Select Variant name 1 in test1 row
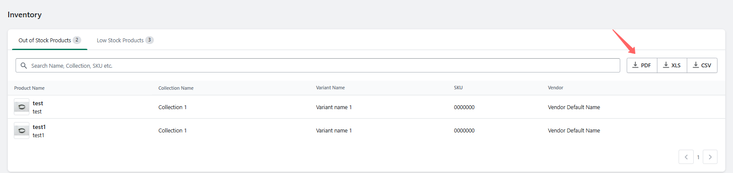Screen dimensions: 733x173 334,130
